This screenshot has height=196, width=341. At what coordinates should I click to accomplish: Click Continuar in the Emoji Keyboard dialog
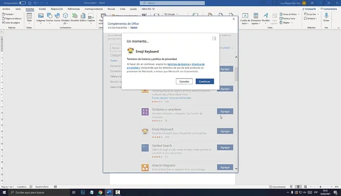click(x=205, y=81)
